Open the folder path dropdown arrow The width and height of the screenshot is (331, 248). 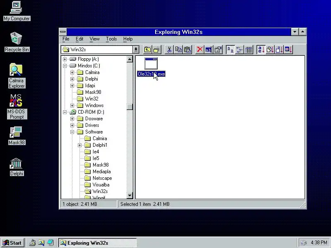click(136, 50)
